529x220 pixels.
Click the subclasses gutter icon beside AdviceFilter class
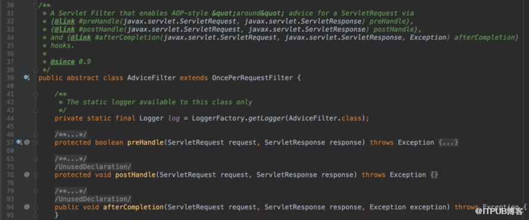tap(26, 78)
